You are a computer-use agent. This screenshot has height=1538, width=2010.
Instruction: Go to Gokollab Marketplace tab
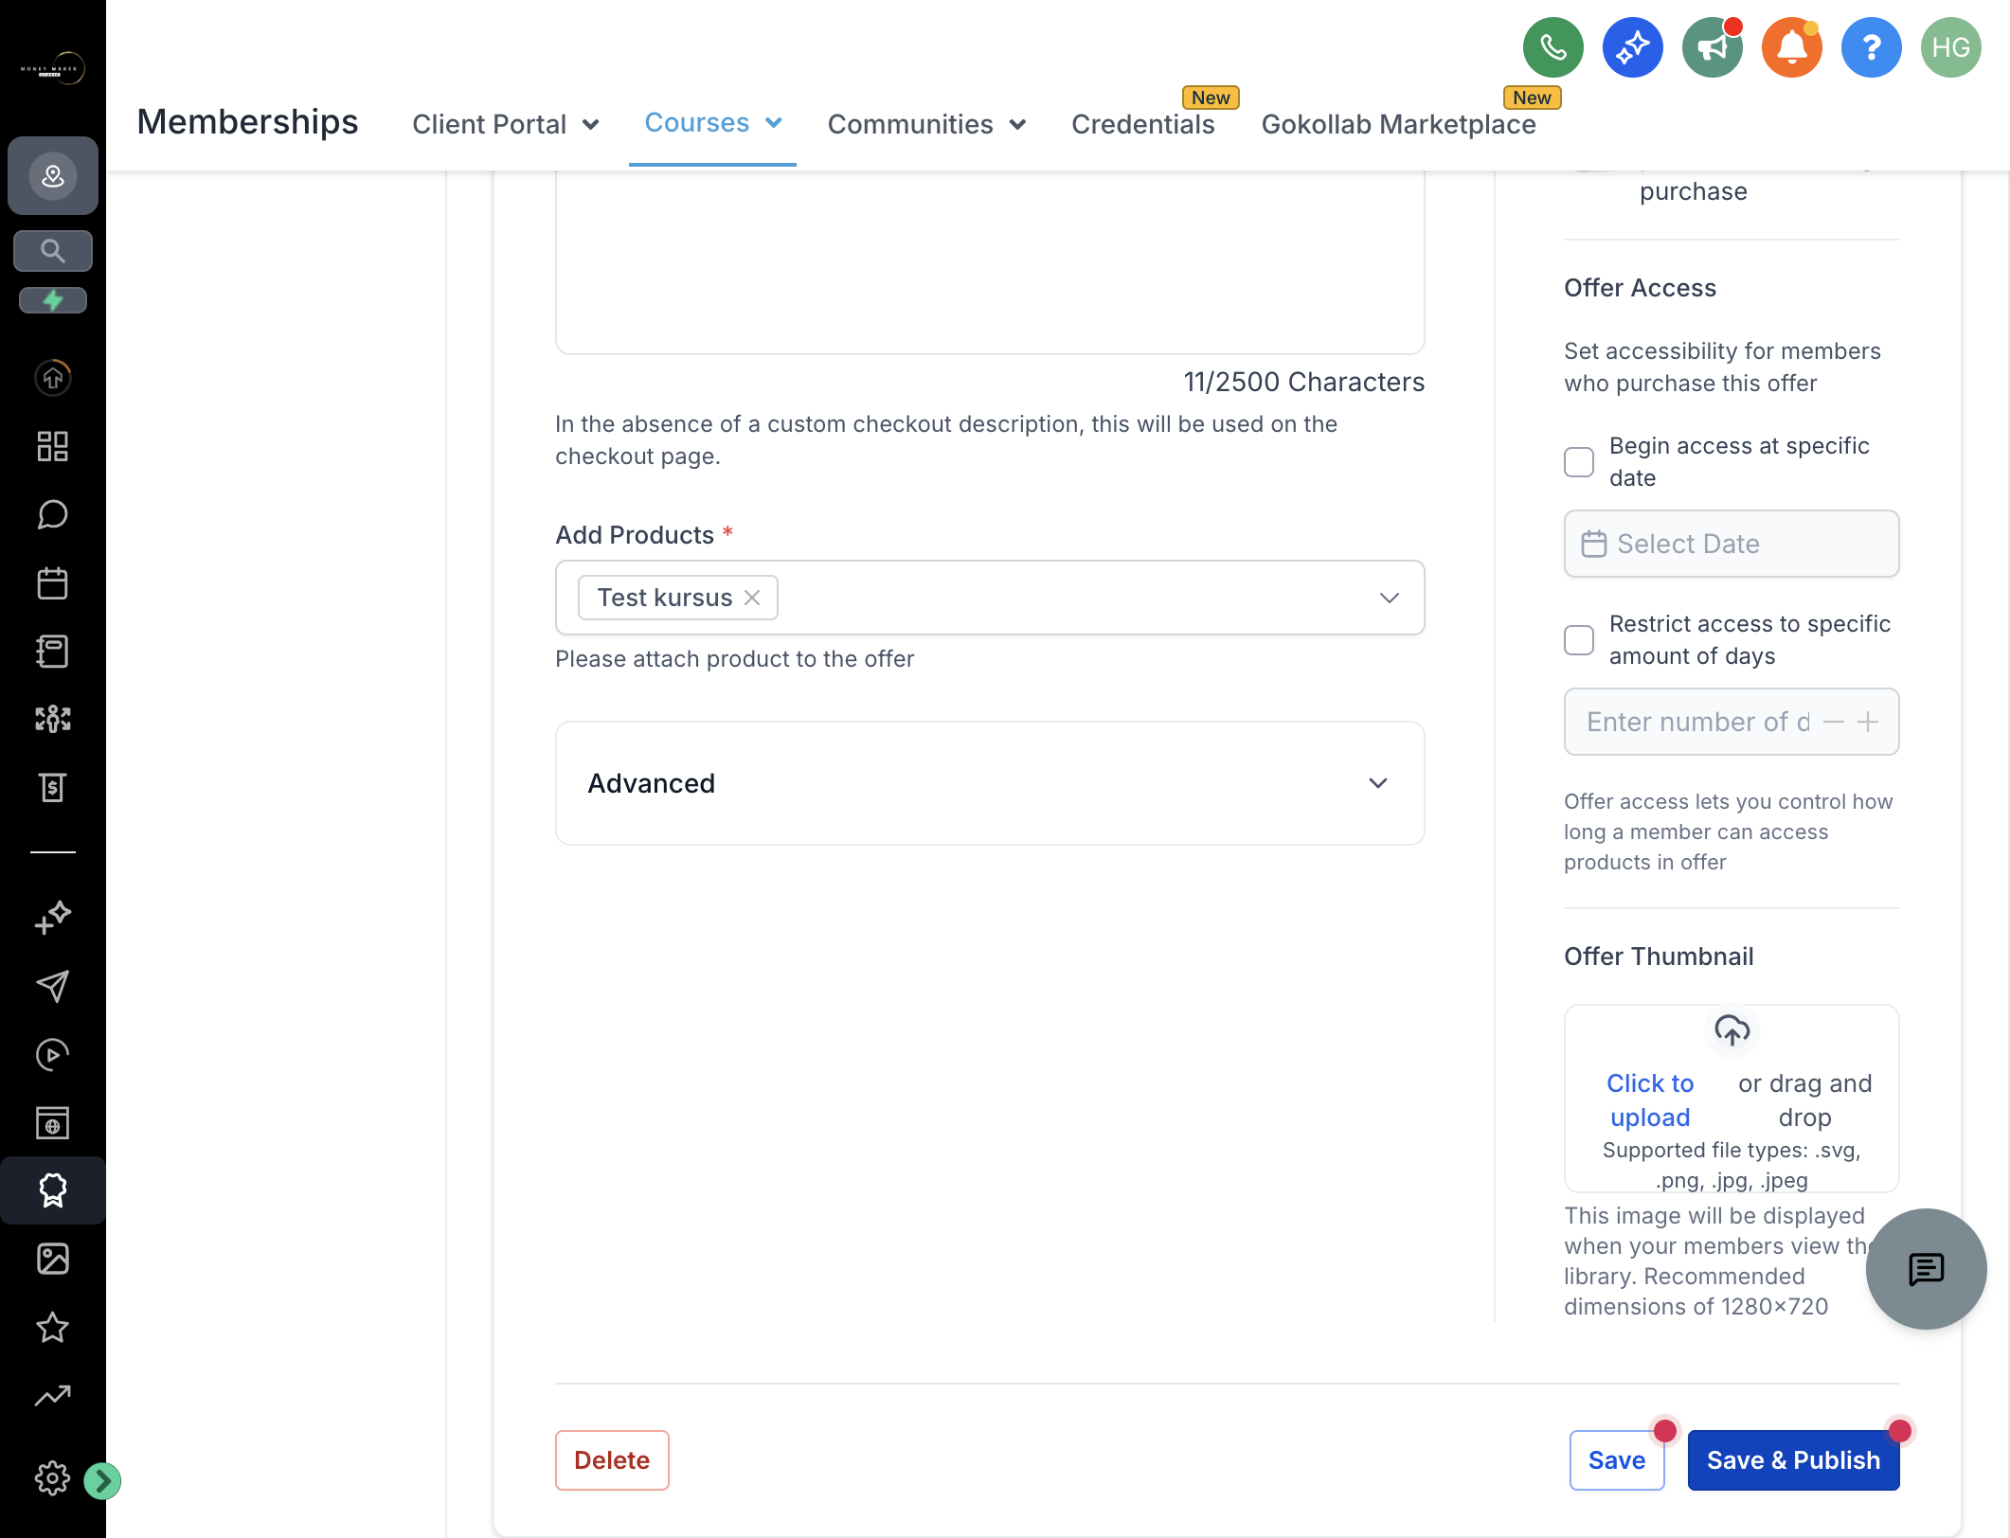(x=1398, y=124)
